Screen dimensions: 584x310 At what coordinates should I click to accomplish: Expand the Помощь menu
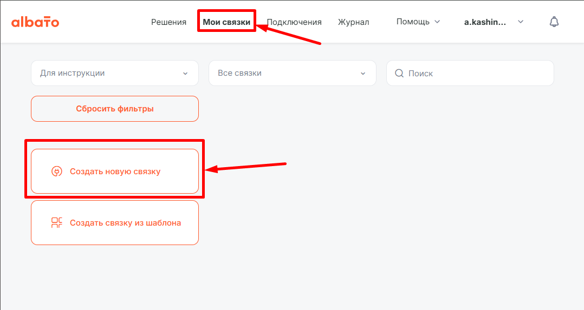pos(413,22)
